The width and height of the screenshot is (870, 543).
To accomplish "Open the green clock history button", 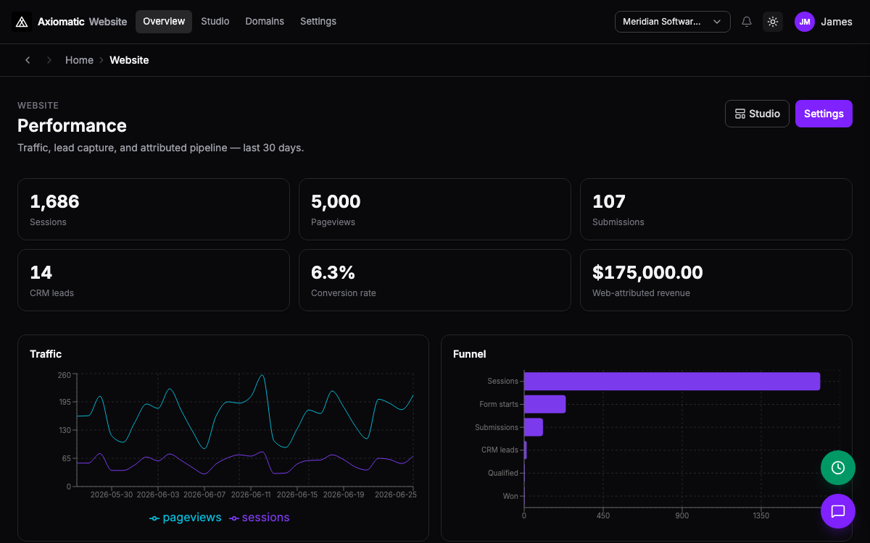I will 838,468.
